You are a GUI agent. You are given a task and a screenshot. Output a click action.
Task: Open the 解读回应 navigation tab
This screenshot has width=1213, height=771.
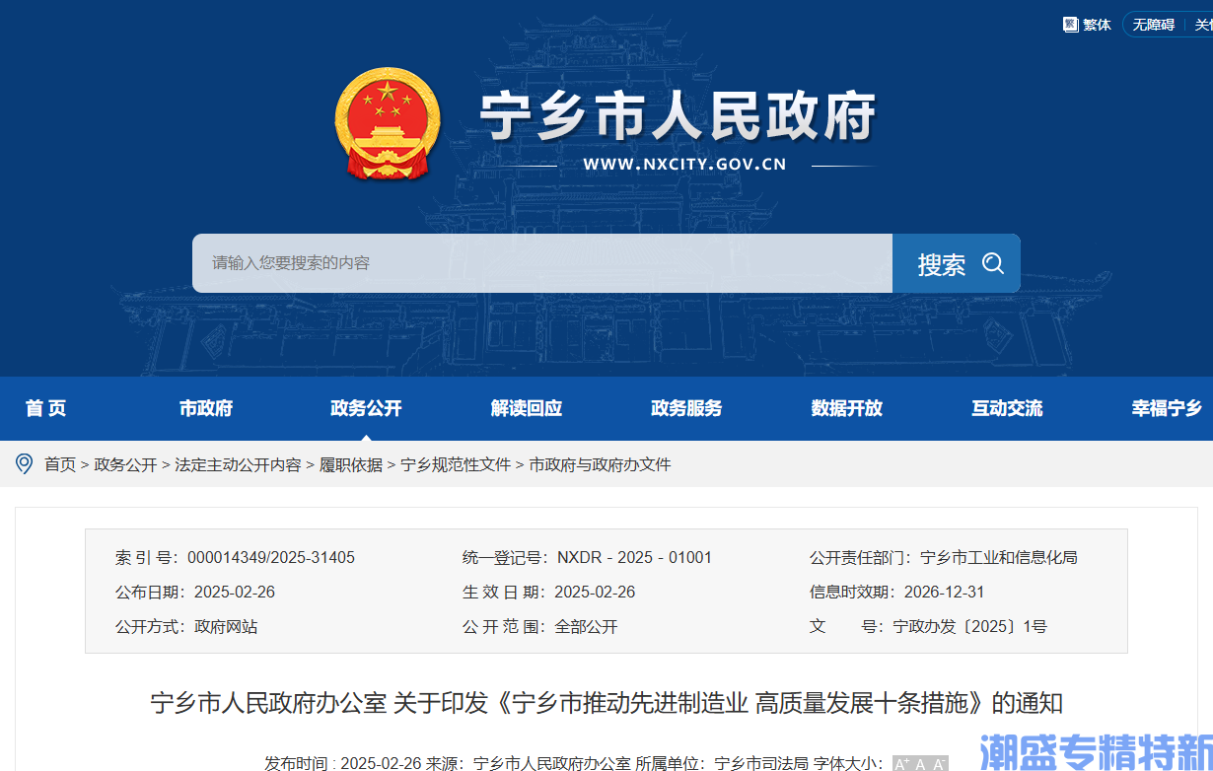tap(527, 408)
